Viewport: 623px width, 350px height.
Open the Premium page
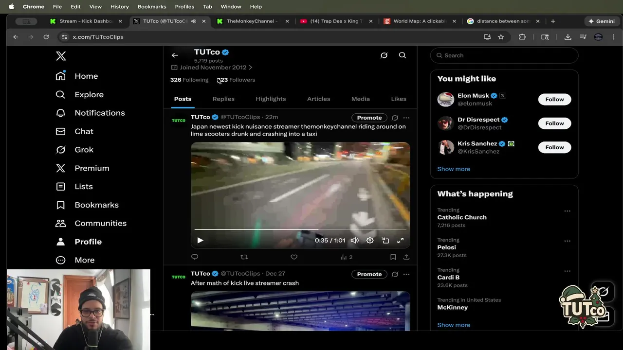coord(82,168)
